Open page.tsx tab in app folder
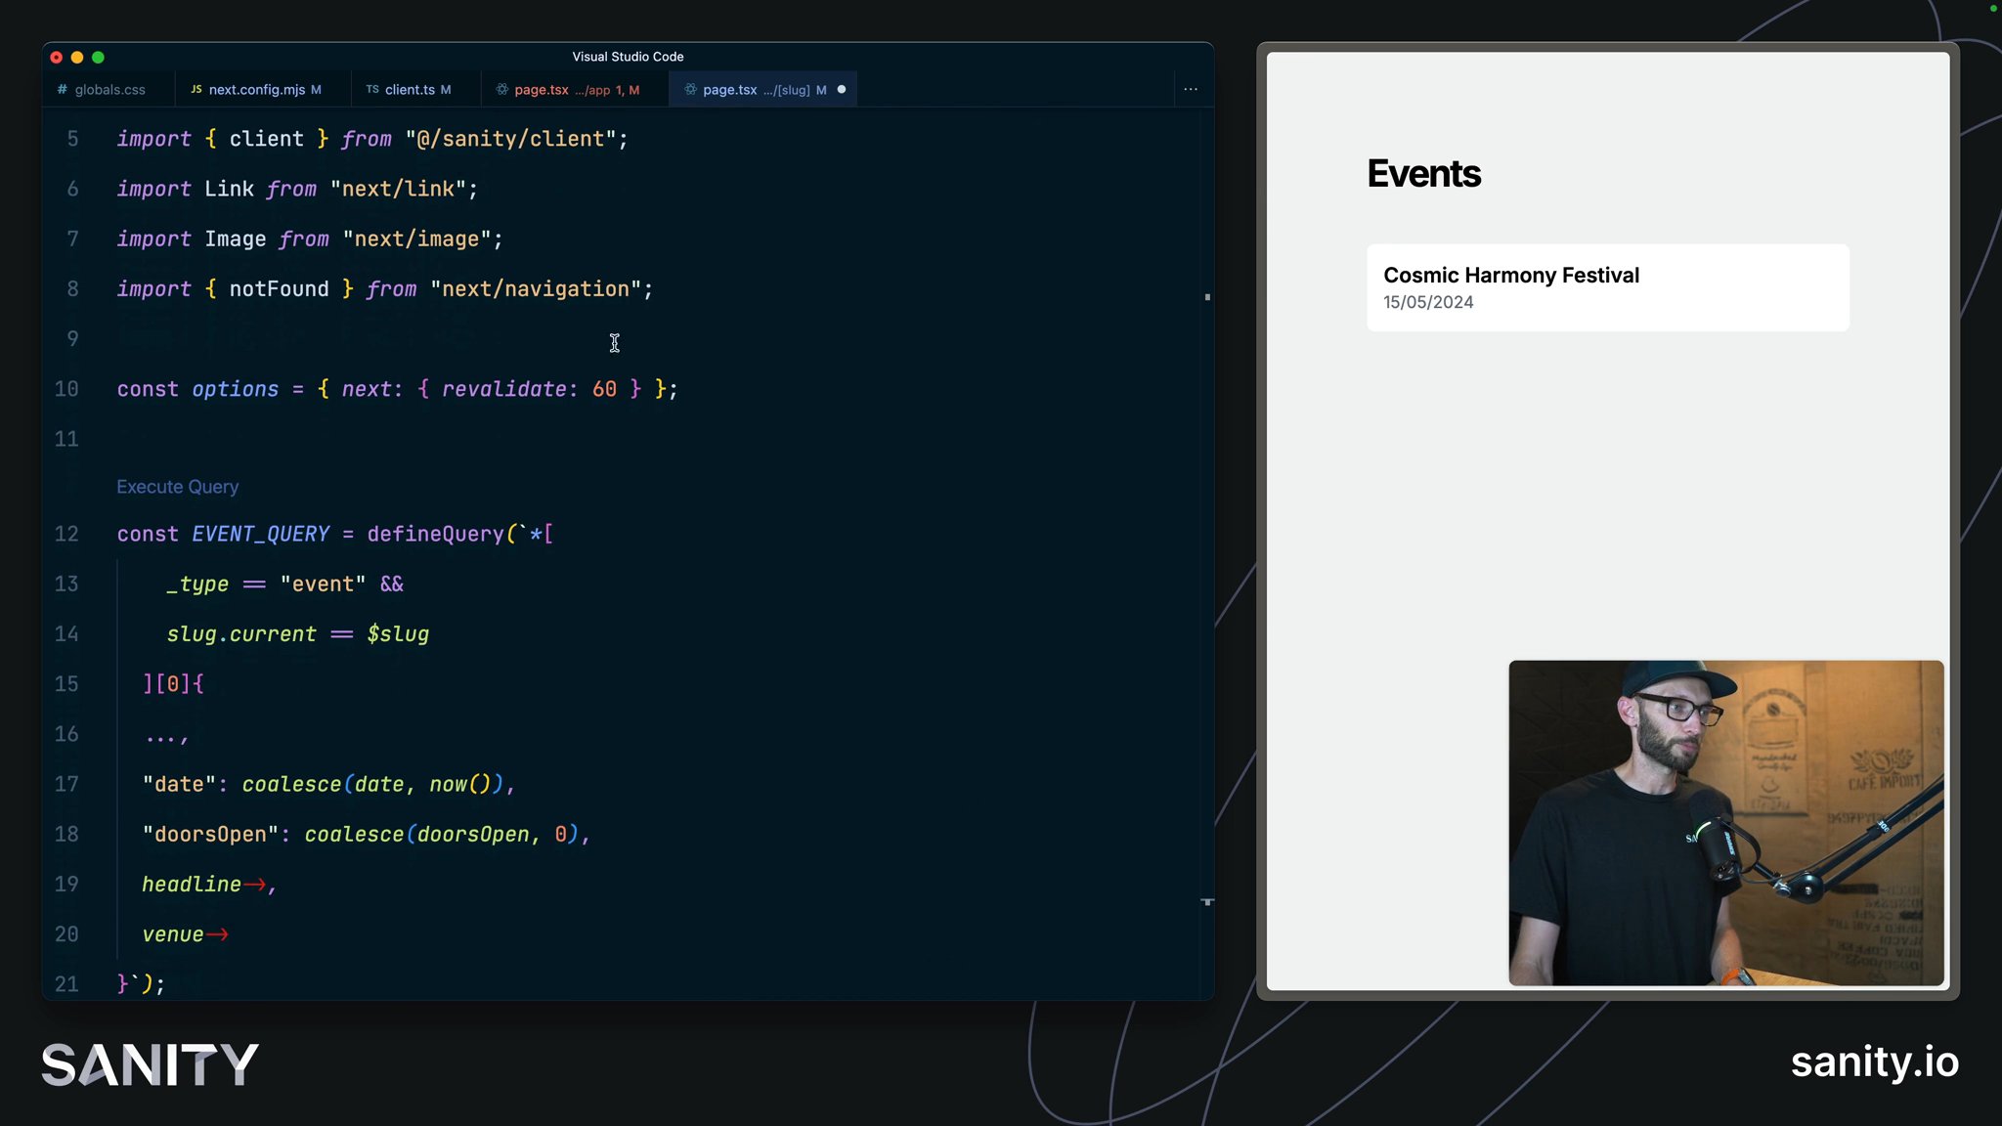The width and height of the screenshot is (2002, 1126). pos(576,90)
